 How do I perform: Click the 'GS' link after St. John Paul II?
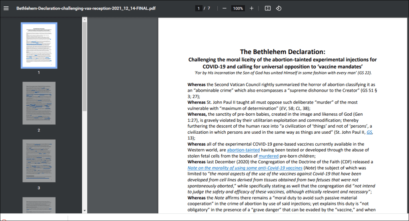coord(369,132)
